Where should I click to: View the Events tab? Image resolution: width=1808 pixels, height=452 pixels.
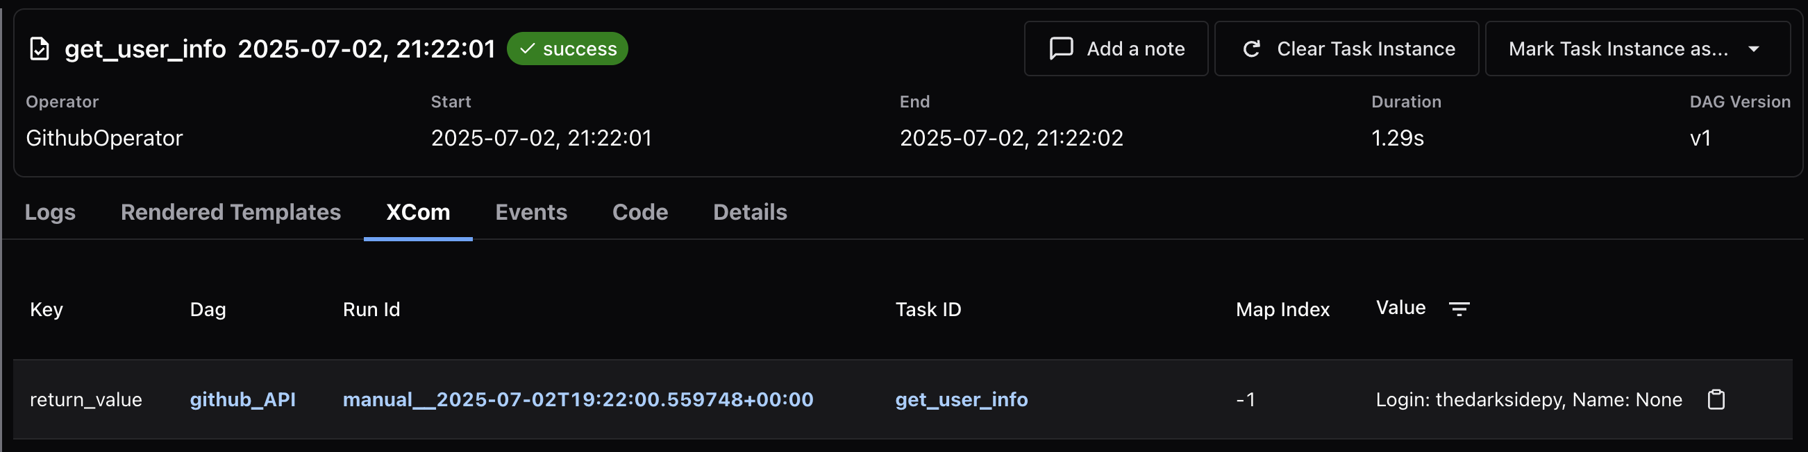click(530, 212)
